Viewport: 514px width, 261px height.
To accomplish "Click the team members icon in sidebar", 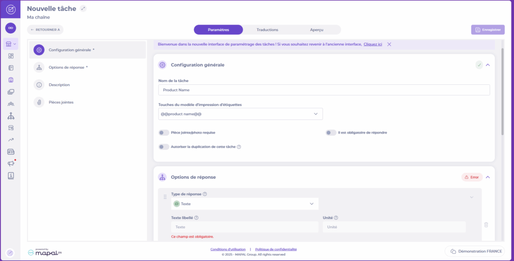I will pos(11,104).
